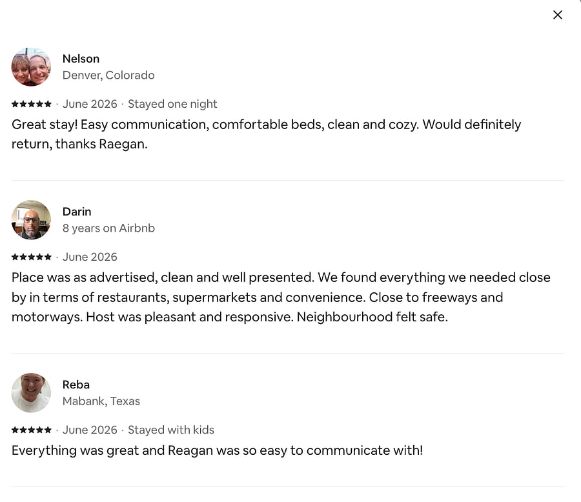Click the Stayed with kids label
The width and height of the screenshot is (581, 502).
(x=171, y=430)
